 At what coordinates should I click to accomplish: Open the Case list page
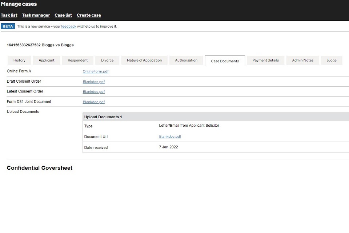tap(63, 15)
